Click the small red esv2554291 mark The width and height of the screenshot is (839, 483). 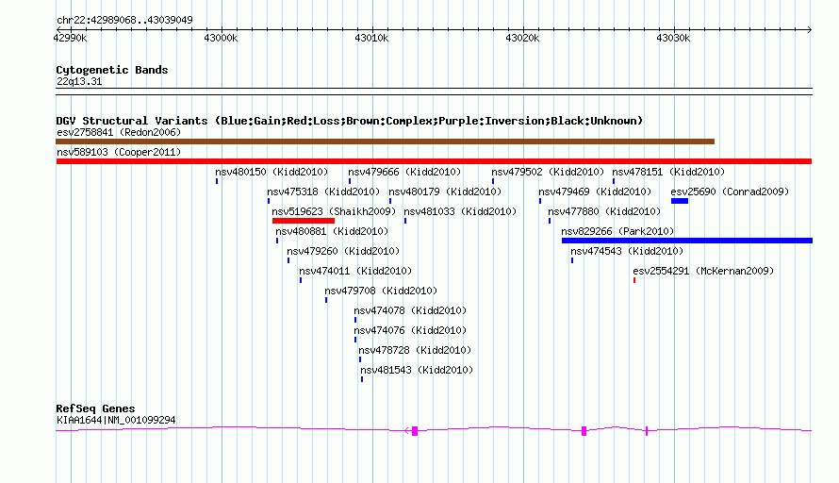pos(634,280)
